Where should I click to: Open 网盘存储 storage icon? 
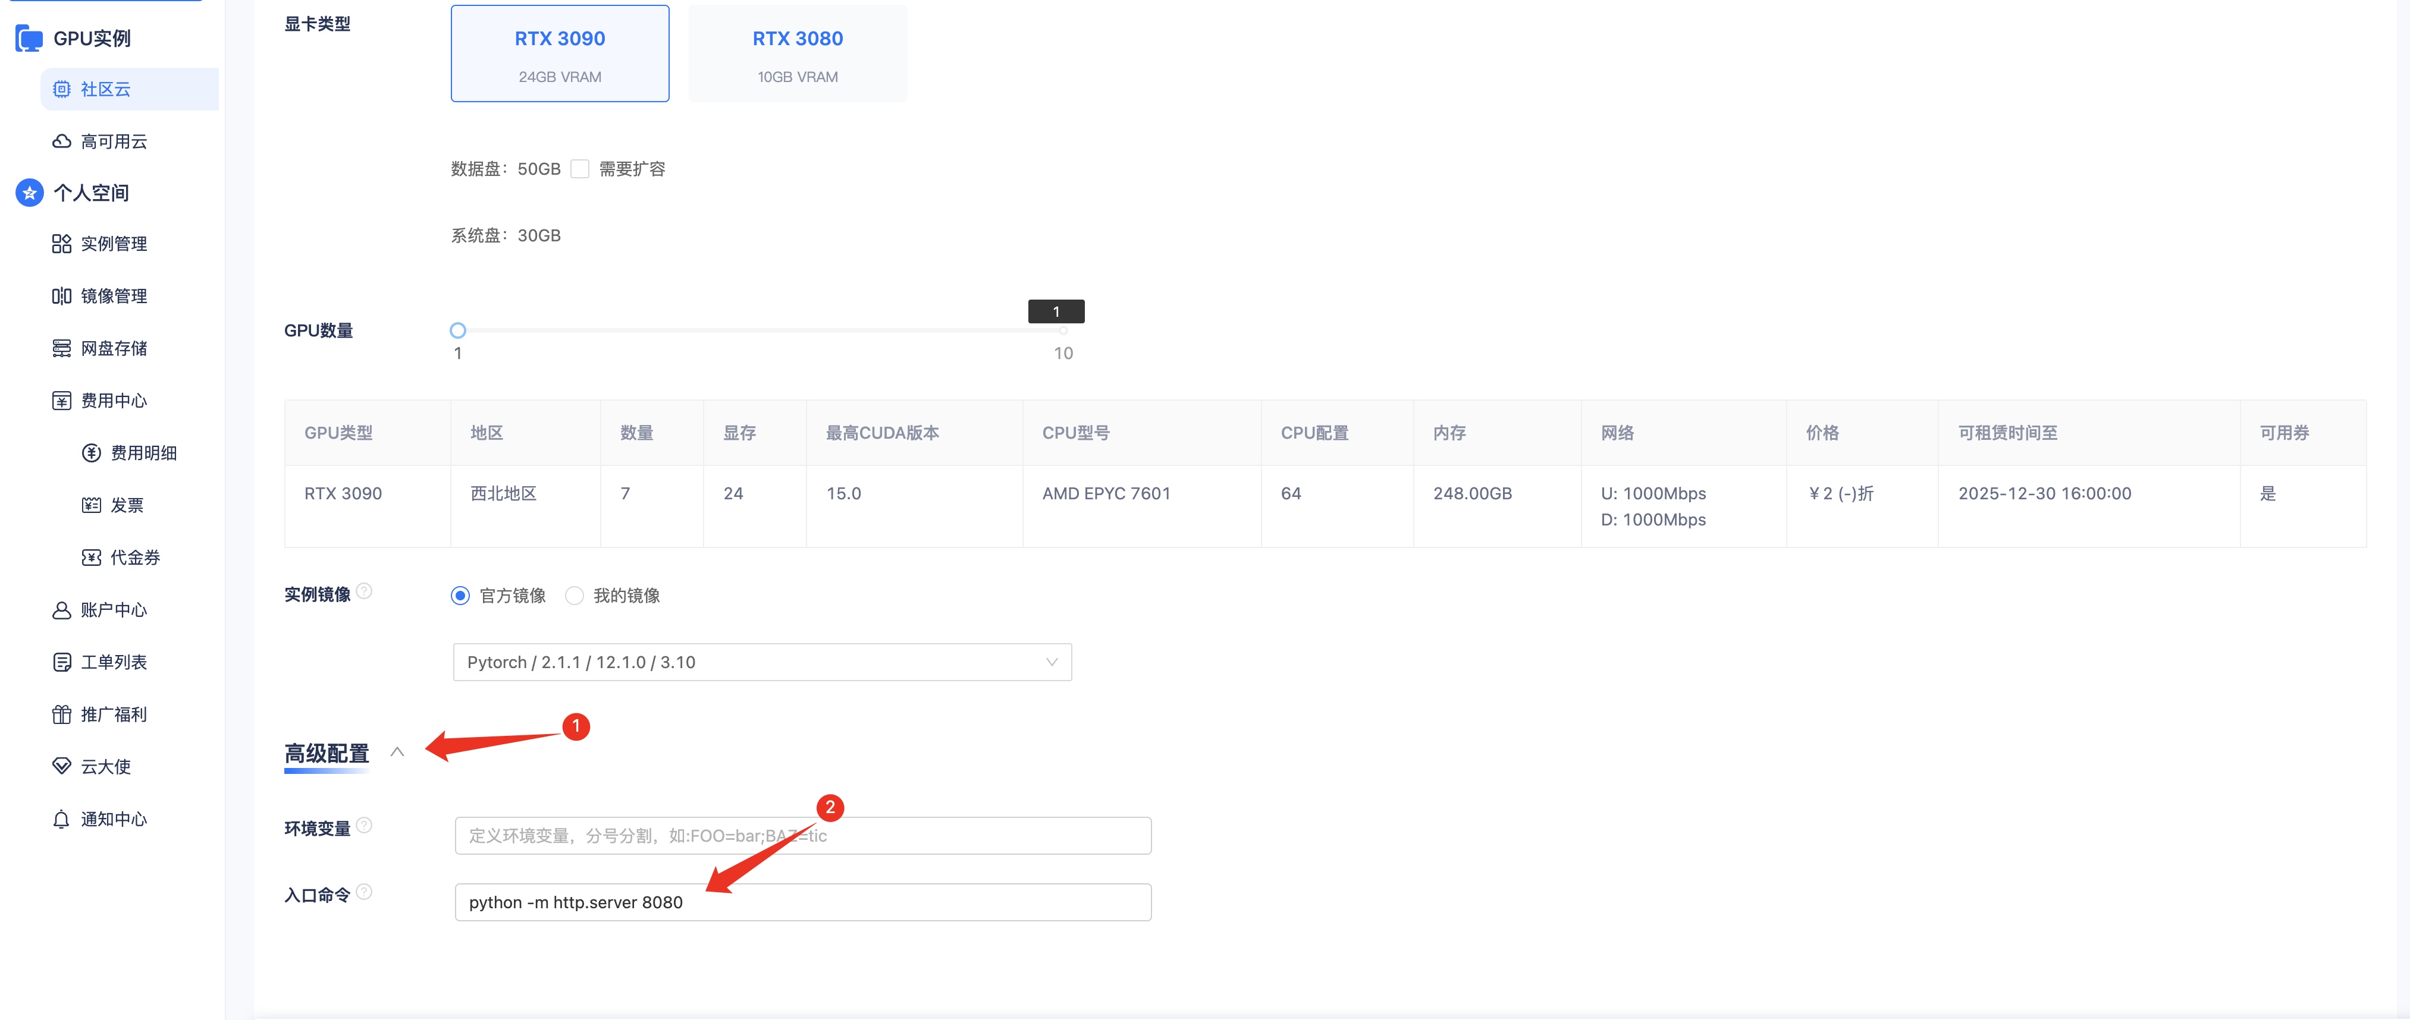click(62, 349)
